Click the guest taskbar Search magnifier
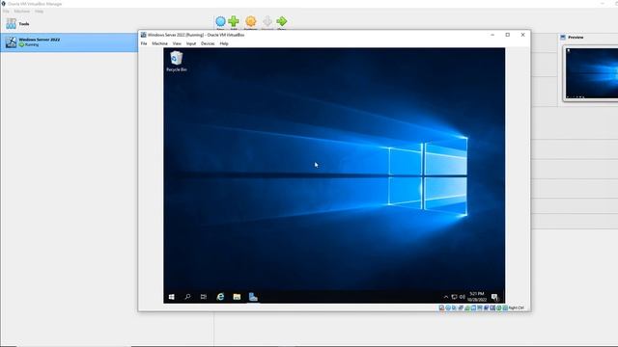Screen dimensions: 618x347 [x=187, y=297]
